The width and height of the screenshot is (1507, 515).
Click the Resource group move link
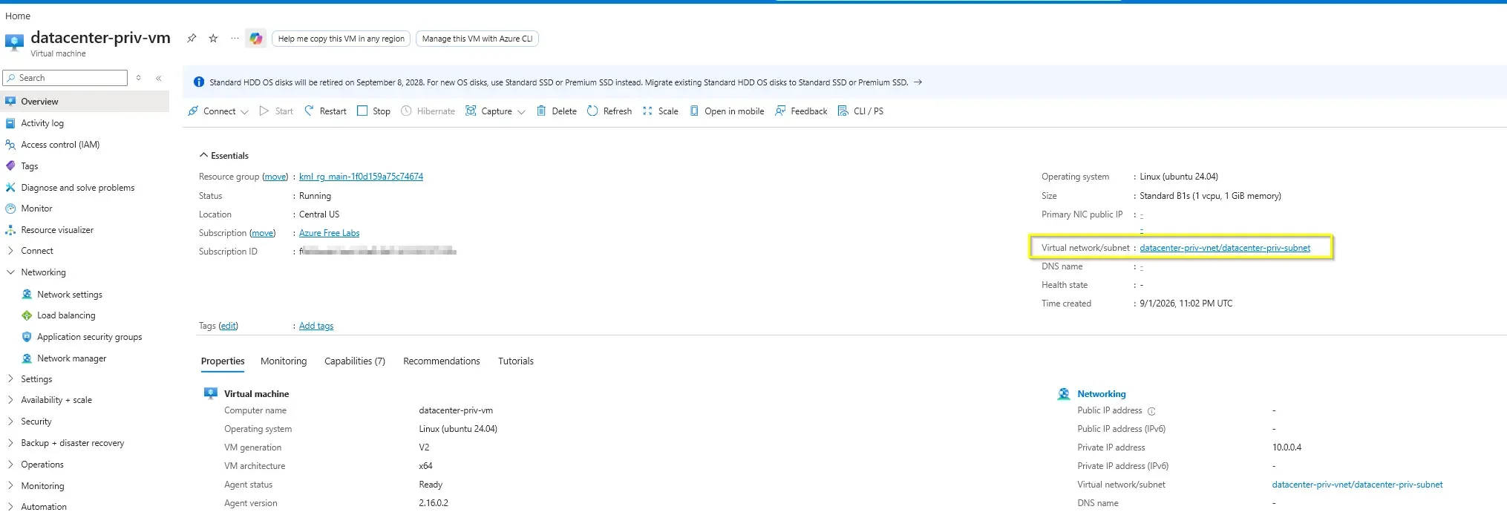pyautogui.click(x=275, y=177)
